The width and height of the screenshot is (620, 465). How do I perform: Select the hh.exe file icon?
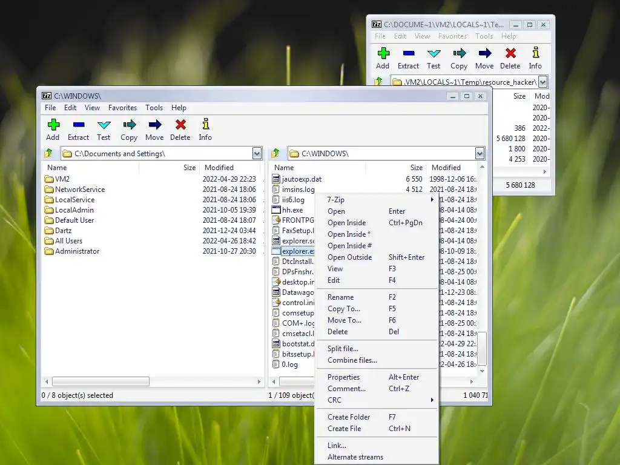tap(276, 210)
